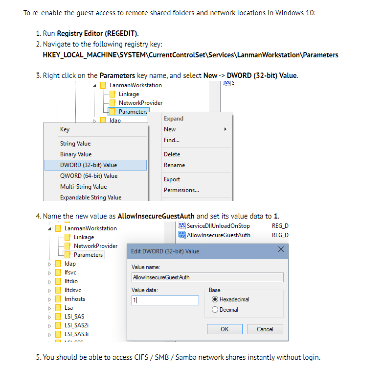The height and width of the screenshot is (370, 383).
Task: Expand the Lsa tree node
Action: click(x=49, y=308)
